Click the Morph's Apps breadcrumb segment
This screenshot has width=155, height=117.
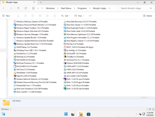coord(100,8)
